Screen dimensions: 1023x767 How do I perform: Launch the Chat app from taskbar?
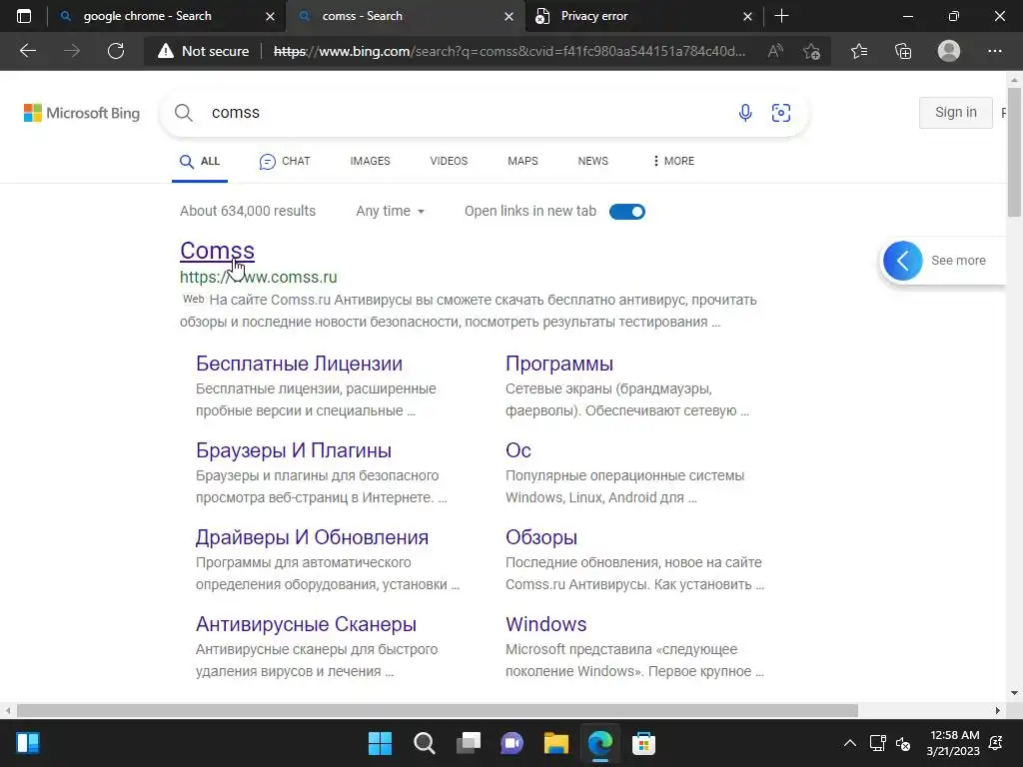coord(512,743)
